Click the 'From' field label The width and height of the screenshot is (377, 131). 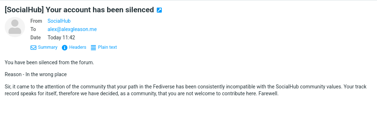36,21
